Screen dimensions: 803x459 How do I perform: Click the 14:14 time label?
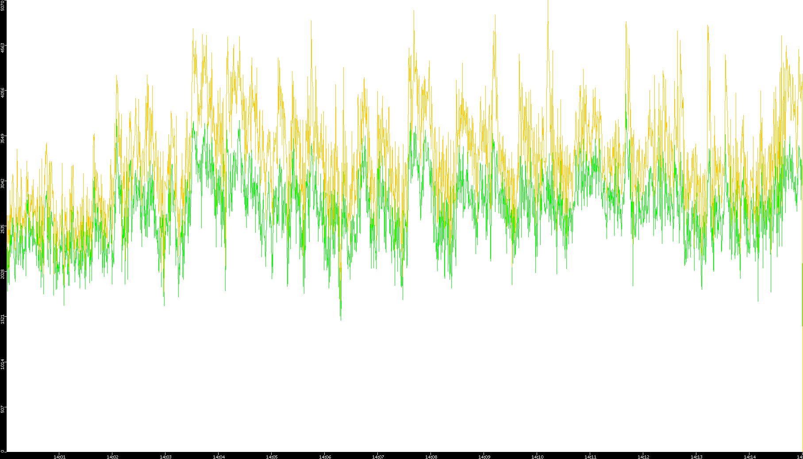(x=749, y=457)
